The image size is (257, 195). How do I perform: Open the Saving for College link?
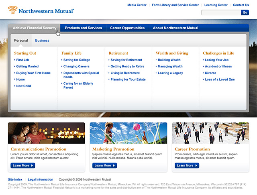click(x=77, y=60)
